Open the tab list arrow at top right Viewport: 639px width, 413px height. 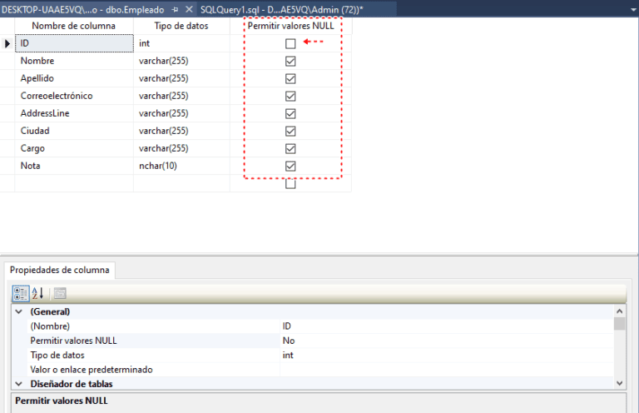632,8
